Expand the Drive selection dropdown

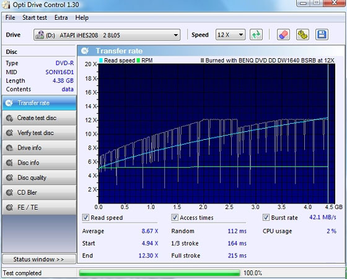(x=107, y=35)
